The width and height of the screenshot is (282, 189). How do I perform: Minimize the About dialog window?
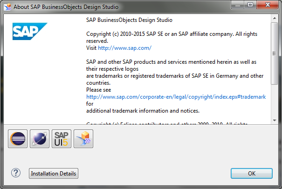click(238, 5)
